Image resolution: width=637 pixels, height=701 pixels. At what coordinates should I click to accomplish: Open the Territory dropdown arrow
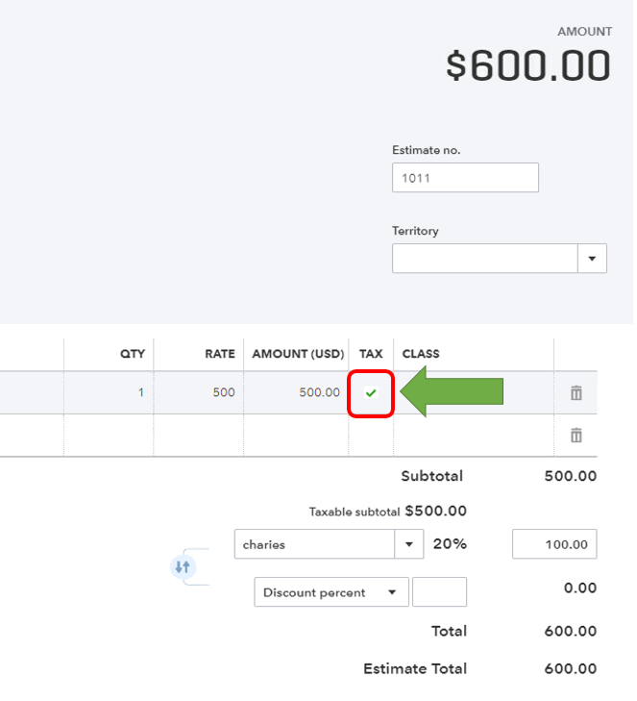point(592,259)
